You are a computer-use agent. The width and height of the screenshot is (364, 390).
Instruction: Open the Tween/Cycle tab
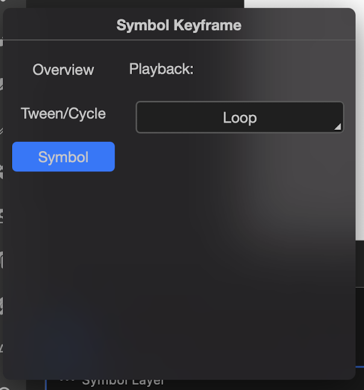(63, 113)
